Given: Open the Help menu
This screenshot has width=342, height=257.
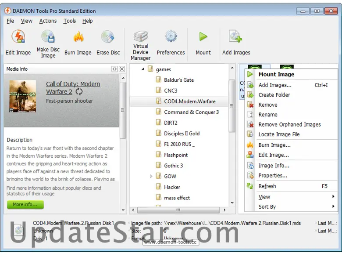Looking at the screenshot, I should 87,21.
